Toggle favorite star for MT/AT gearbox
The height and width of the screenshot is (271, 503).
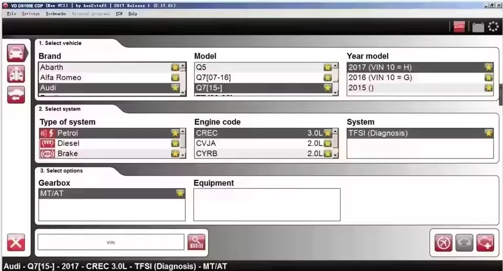pos(180,193)
